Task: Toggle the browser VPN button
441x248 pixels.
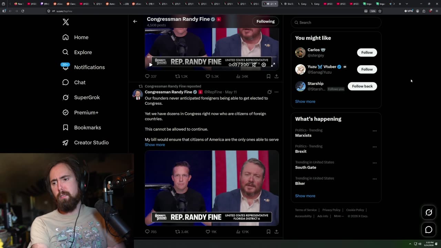Action: 409,11
